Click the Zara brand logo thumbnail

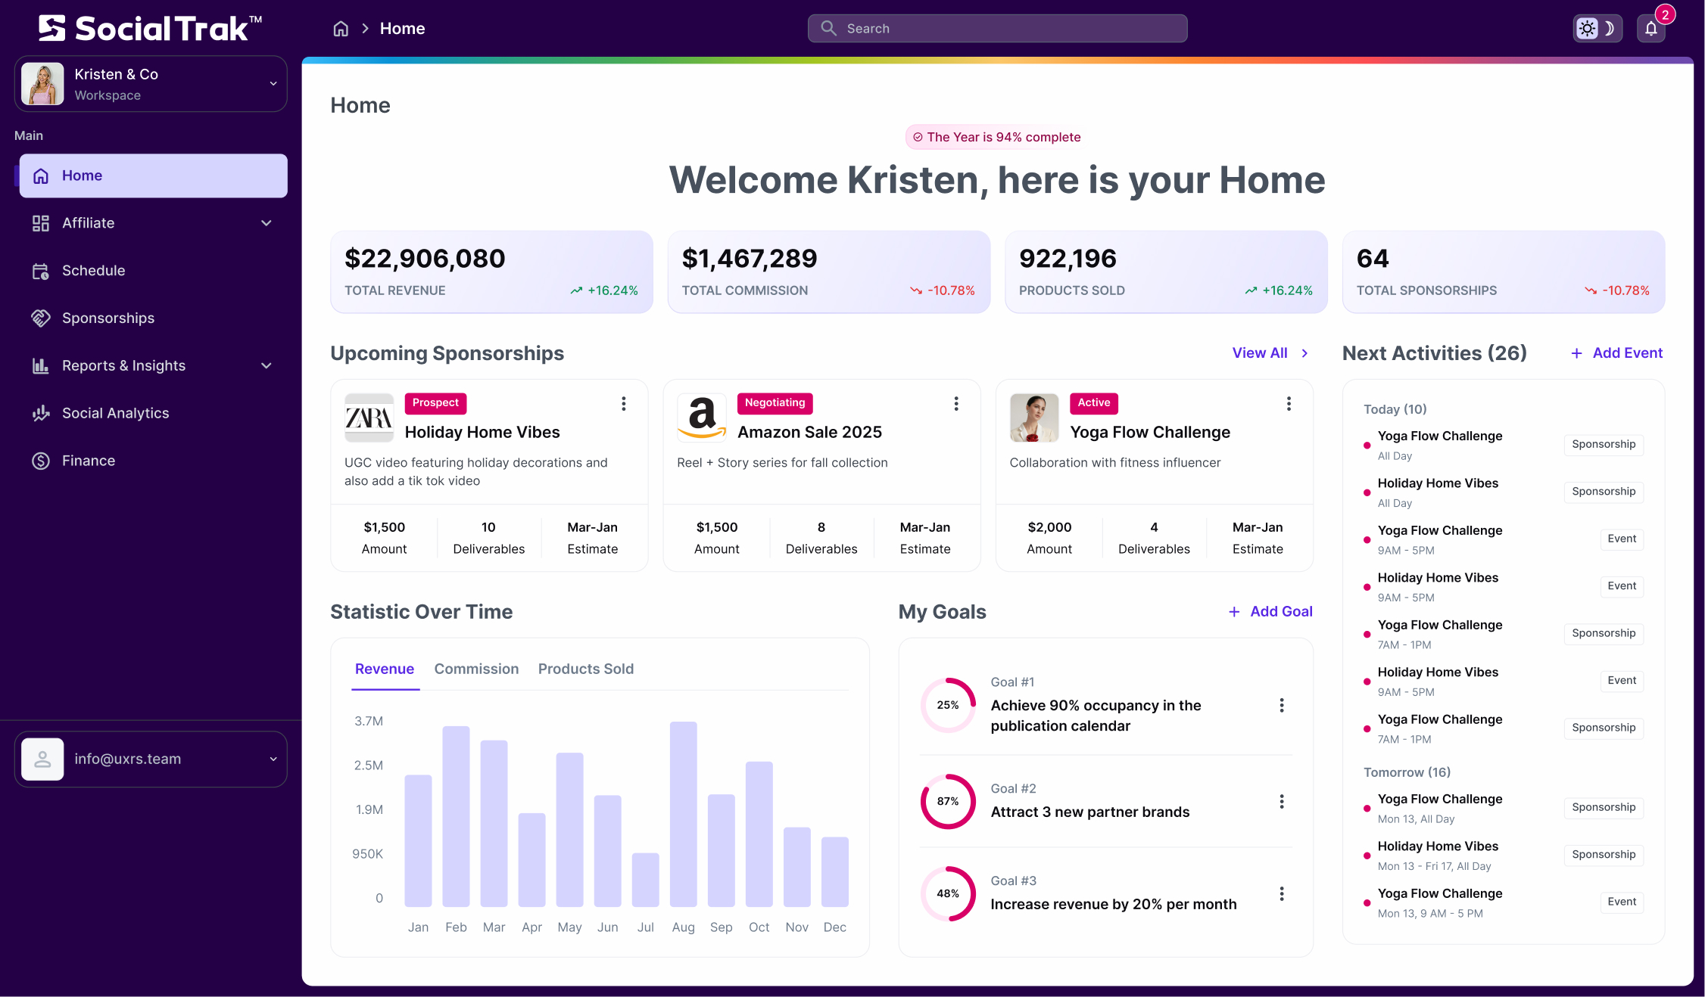[x=369, y=418]
